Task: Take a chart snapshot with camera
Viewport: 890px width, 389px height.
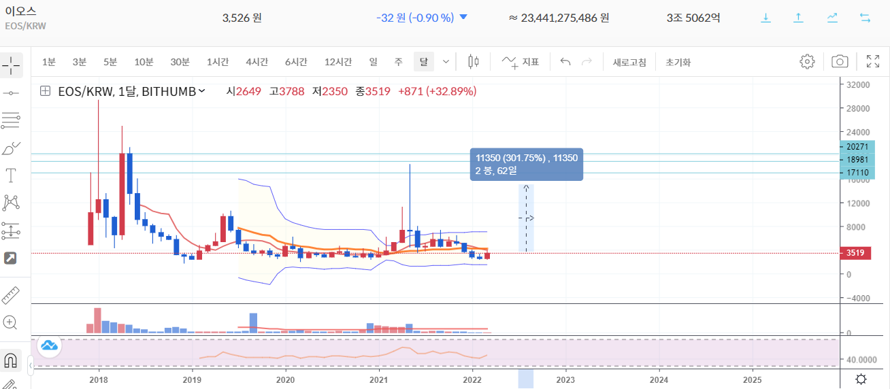Action: (840, 62)
